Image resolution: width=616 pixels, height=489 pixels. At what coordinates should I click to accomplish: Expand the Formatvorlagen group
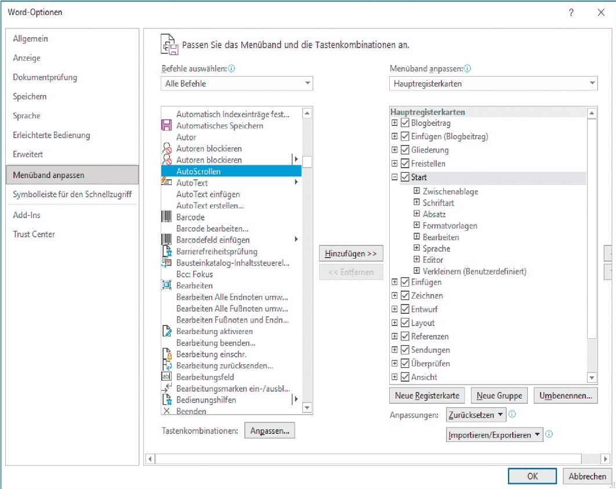coord(416,225)
